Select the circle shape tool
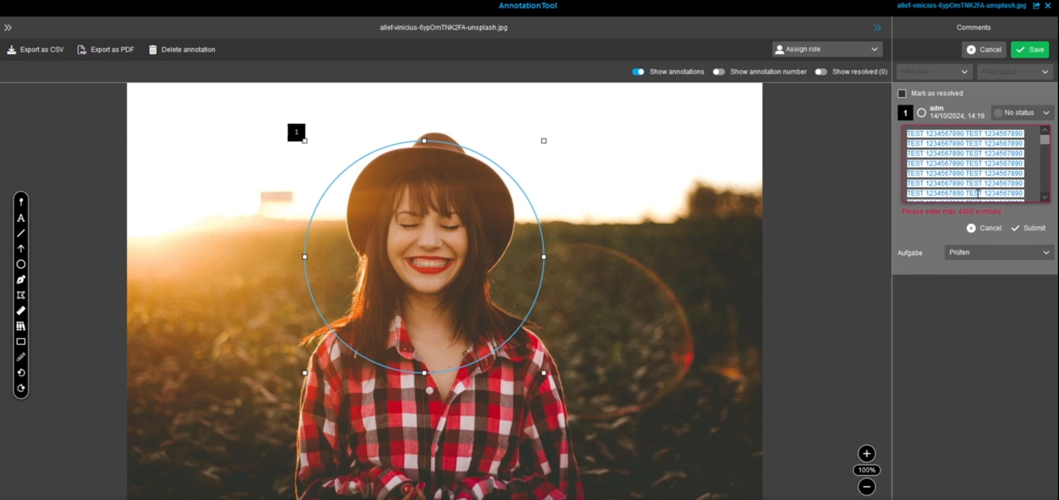Viewport: 1059px width, 500px height. point(21,264)
